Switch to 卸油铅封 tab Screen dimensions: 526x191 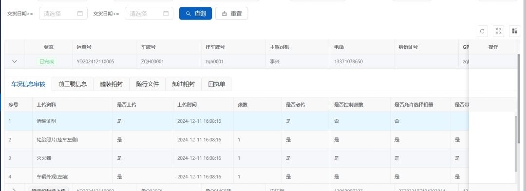pyautogui.click(x=183, y=84)
